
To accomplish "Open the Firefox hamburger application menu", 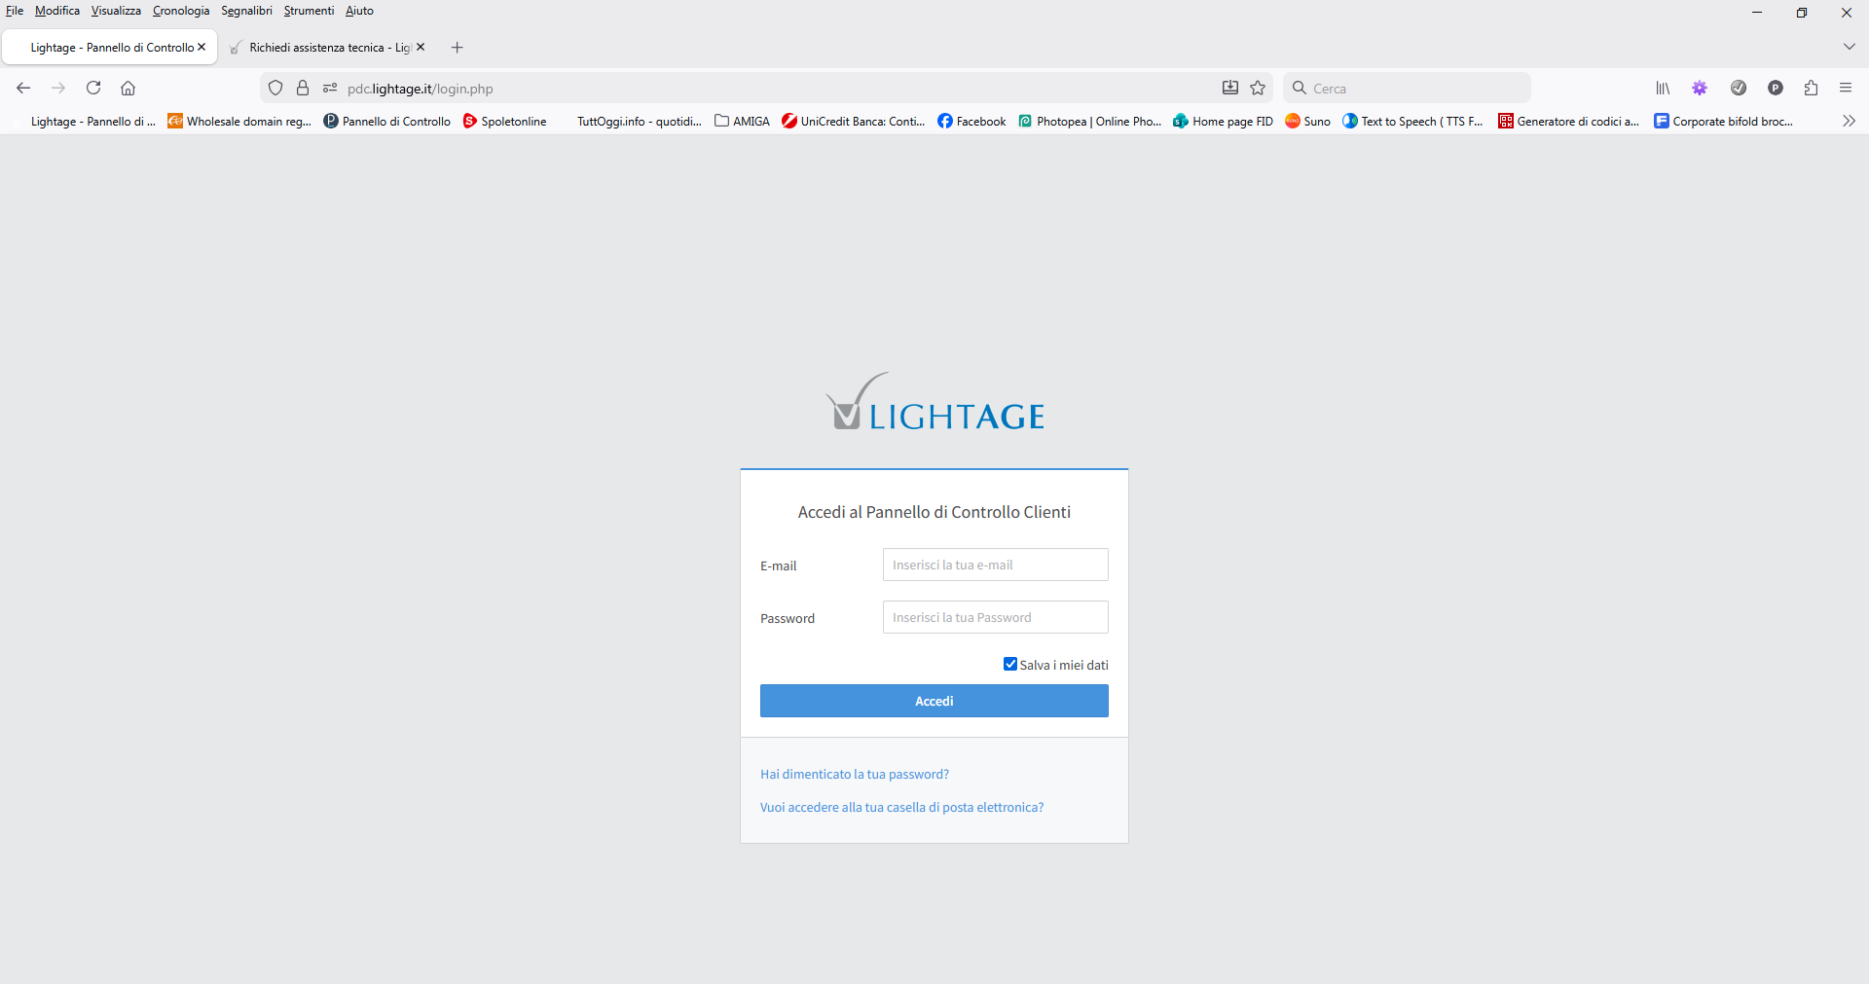I will point(1846,88).
